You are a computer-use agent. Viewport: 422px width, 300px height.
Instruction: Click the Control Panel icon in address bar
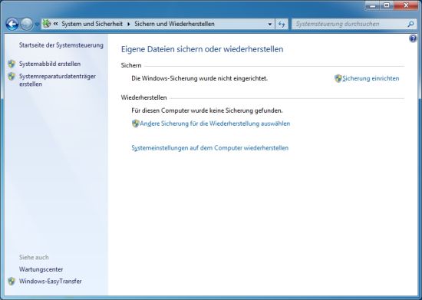(47, 24)
